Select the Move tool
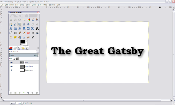The image size is (175, 105). [28, 24]
